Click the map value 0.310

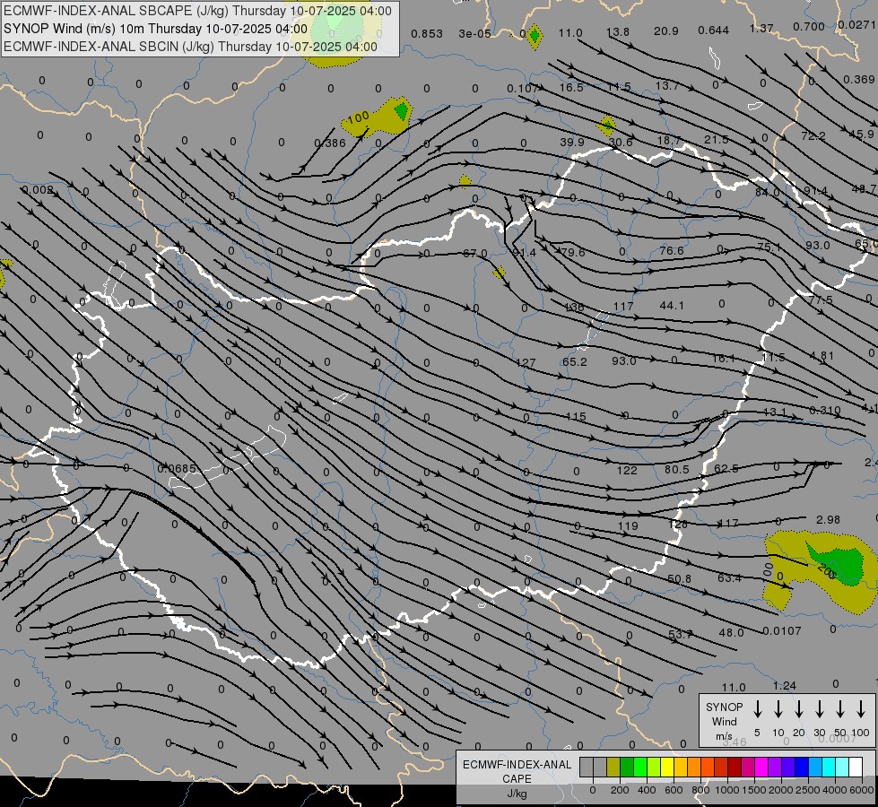point(825,411)
